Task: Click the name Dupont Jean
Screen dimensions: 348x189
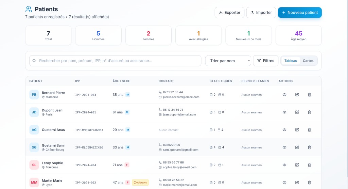Action: [x=52, y=110]
